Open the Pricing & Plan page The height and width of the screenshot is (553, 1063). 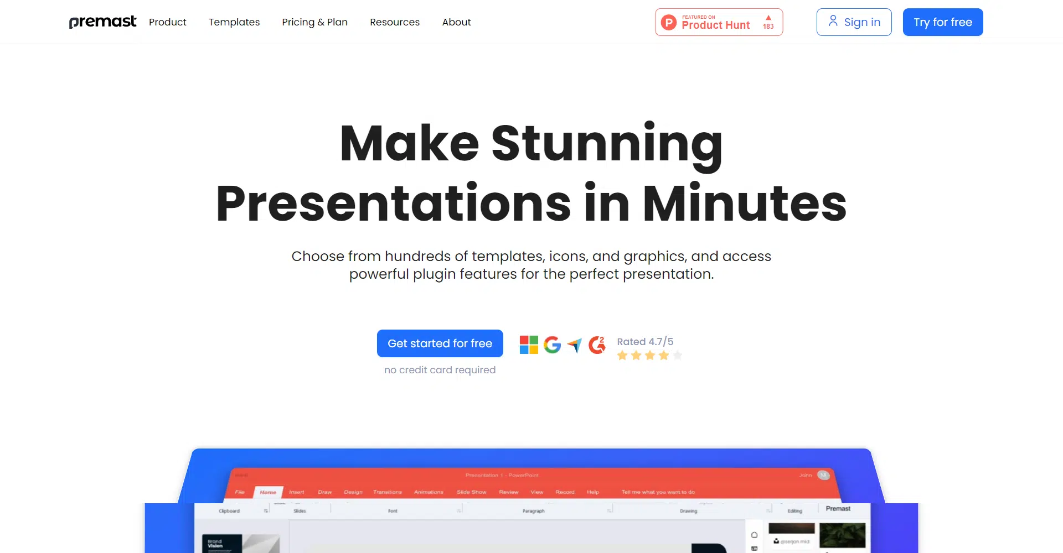314,22
